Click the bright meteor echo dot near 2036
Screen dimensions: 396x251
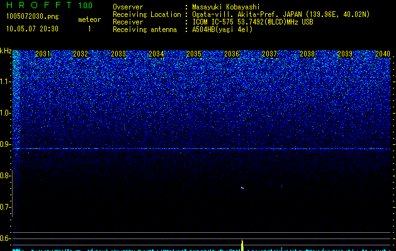[x=242, y=188]
